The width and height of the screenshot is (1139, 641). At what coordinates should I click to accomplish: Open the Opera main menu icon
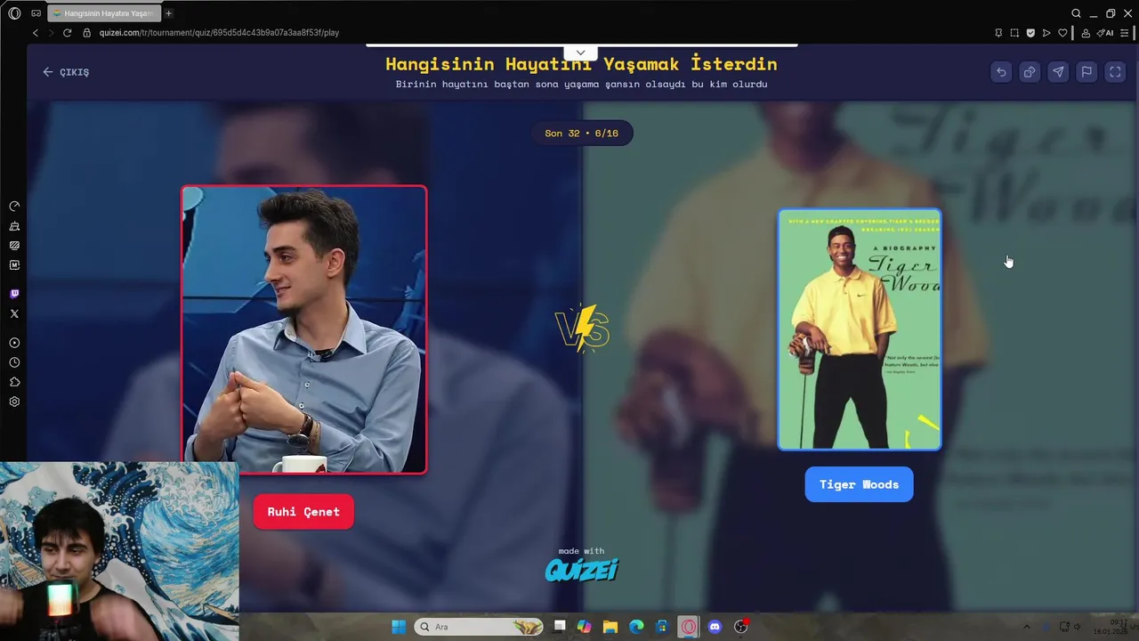[14, 13]
